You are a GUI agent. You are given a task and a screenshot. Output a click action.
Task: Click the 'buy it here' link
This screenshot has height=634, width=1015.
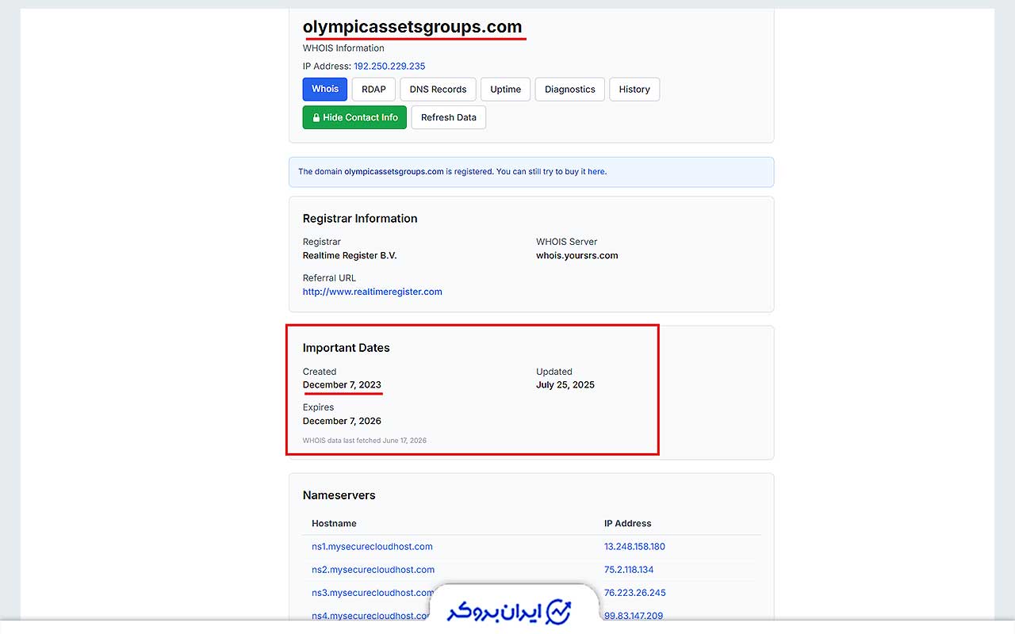585,171
